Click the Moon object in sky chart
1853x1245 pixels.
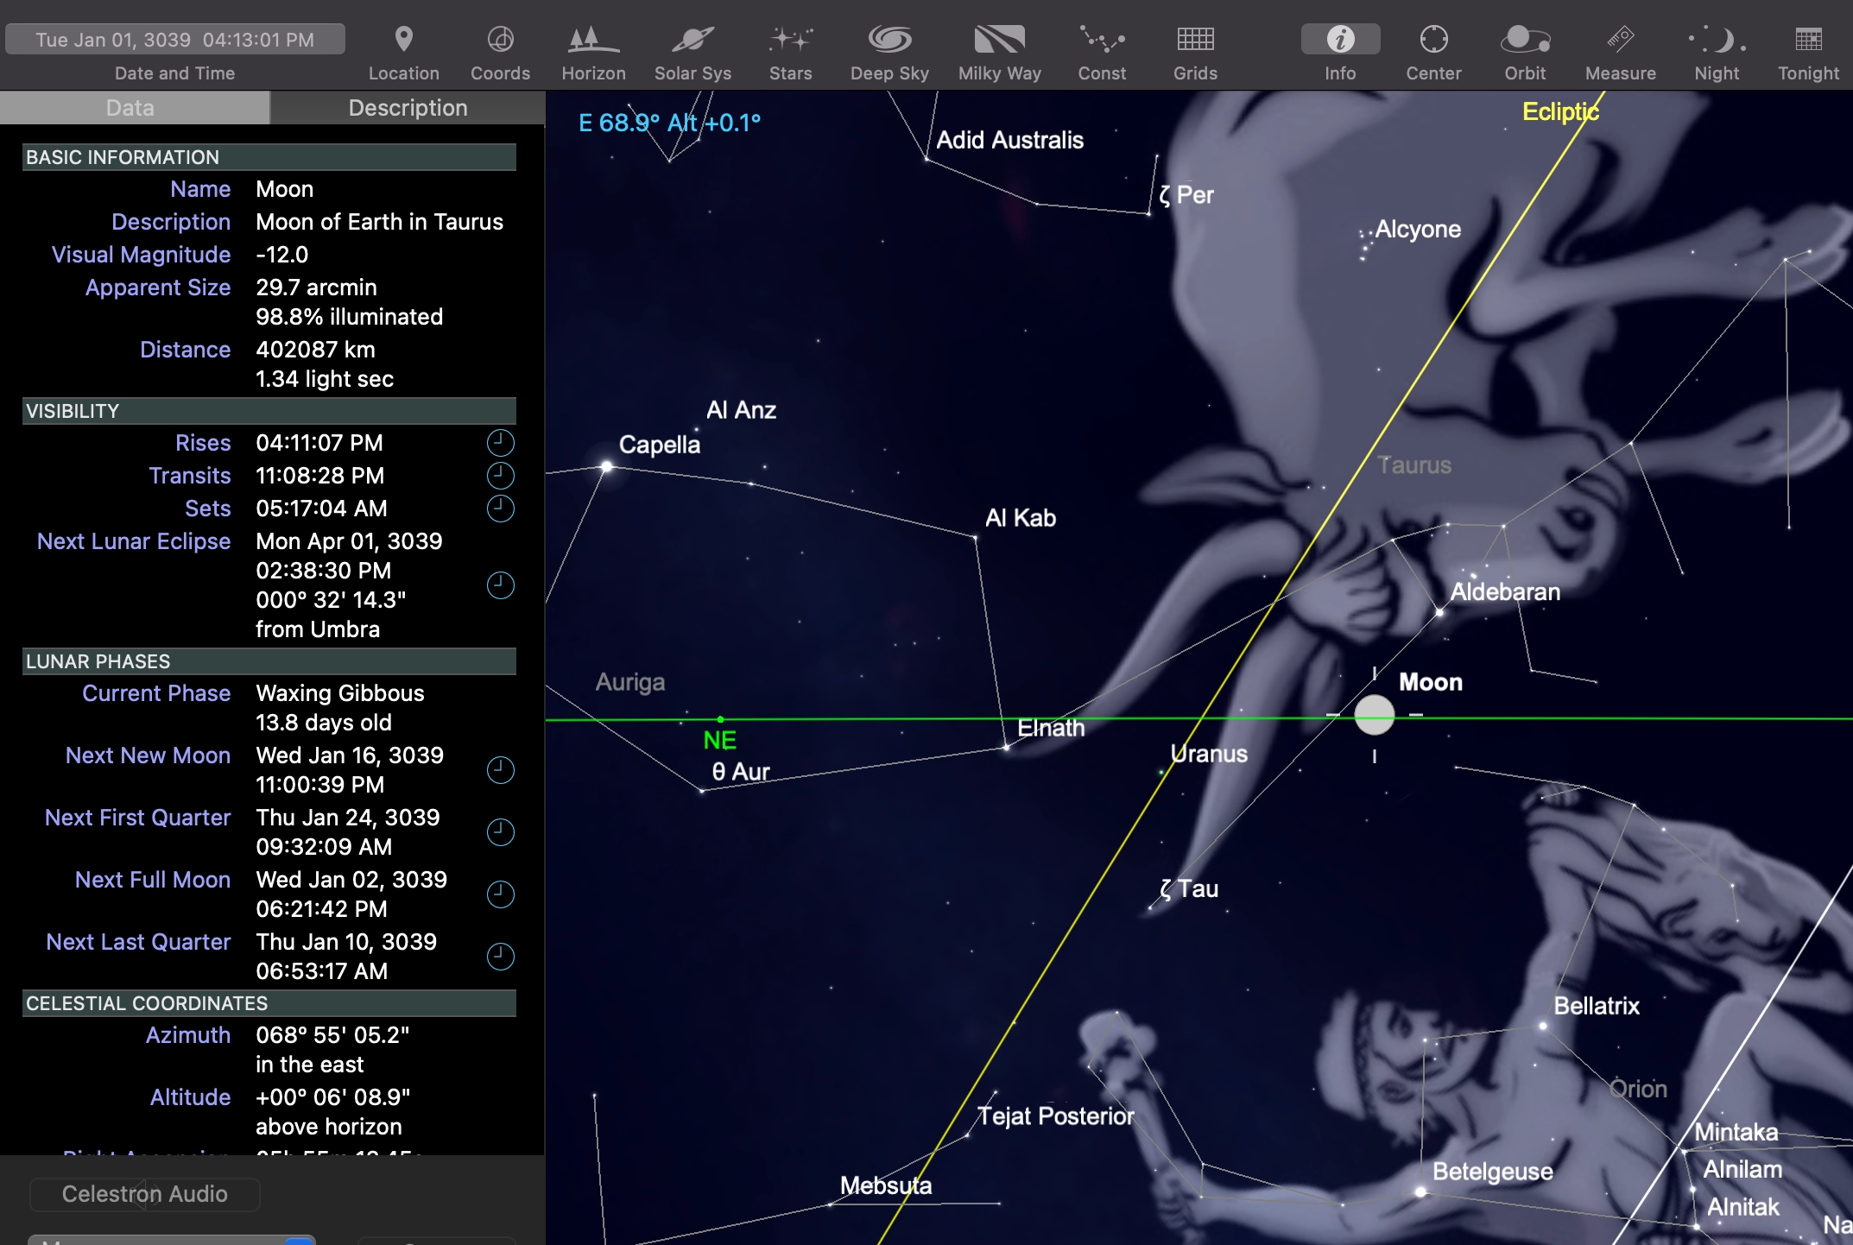point(1374,715)
